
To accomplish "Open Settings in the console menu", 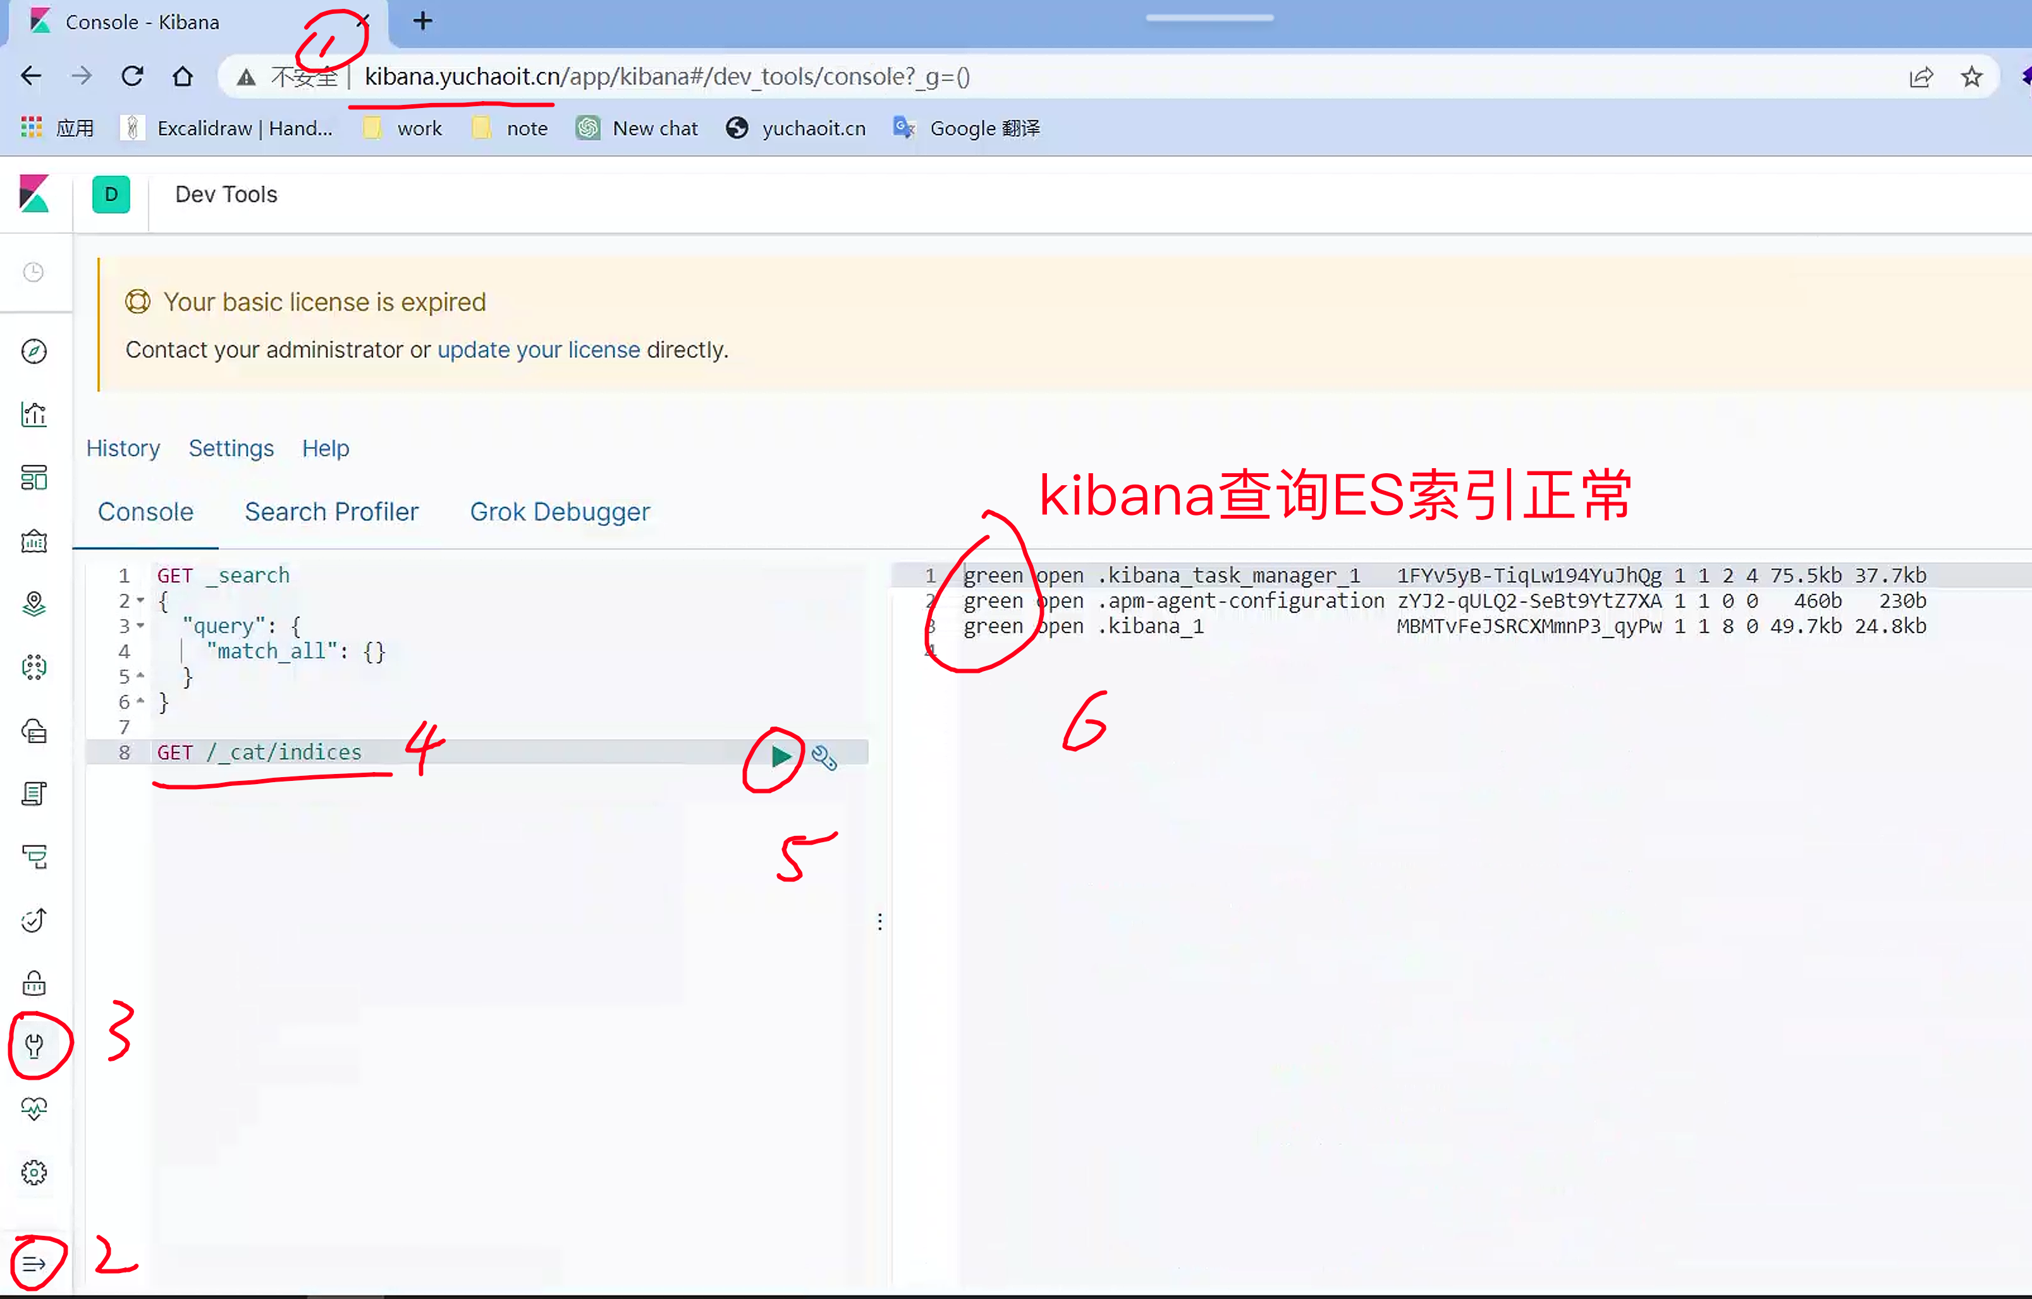I will [231, 449].
